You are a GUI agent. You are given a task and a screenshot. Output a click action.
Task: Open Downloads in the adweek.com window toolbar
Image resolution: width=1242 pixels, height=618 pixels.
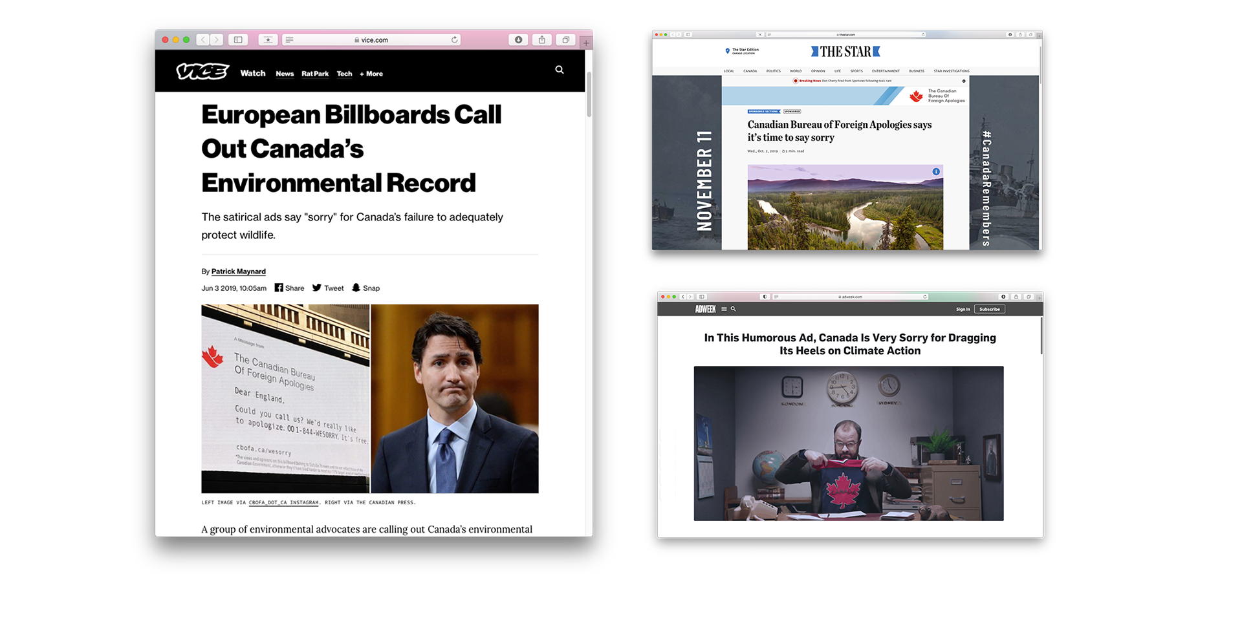point(1003,297)
